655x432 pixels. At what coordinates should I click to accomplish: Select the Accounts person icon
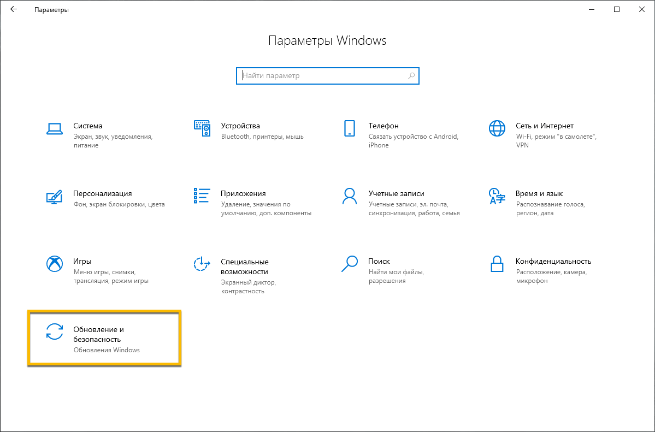tap(350, 196)
